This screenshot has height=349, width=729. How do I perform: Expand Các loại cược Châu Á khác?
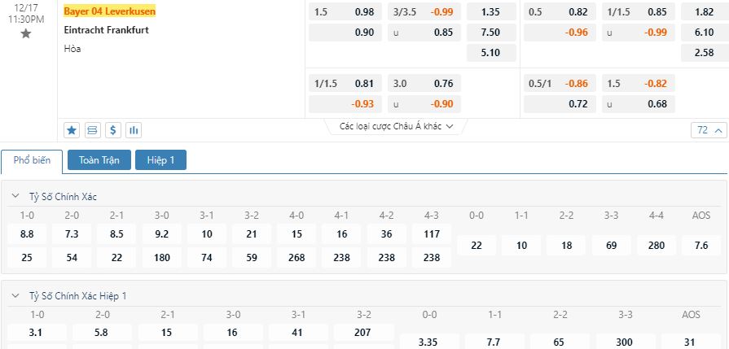[396, 126]
